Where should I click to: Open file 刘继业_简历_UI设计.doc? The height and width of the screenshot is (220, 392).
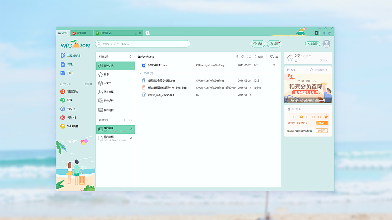click(x=161, y=95)
